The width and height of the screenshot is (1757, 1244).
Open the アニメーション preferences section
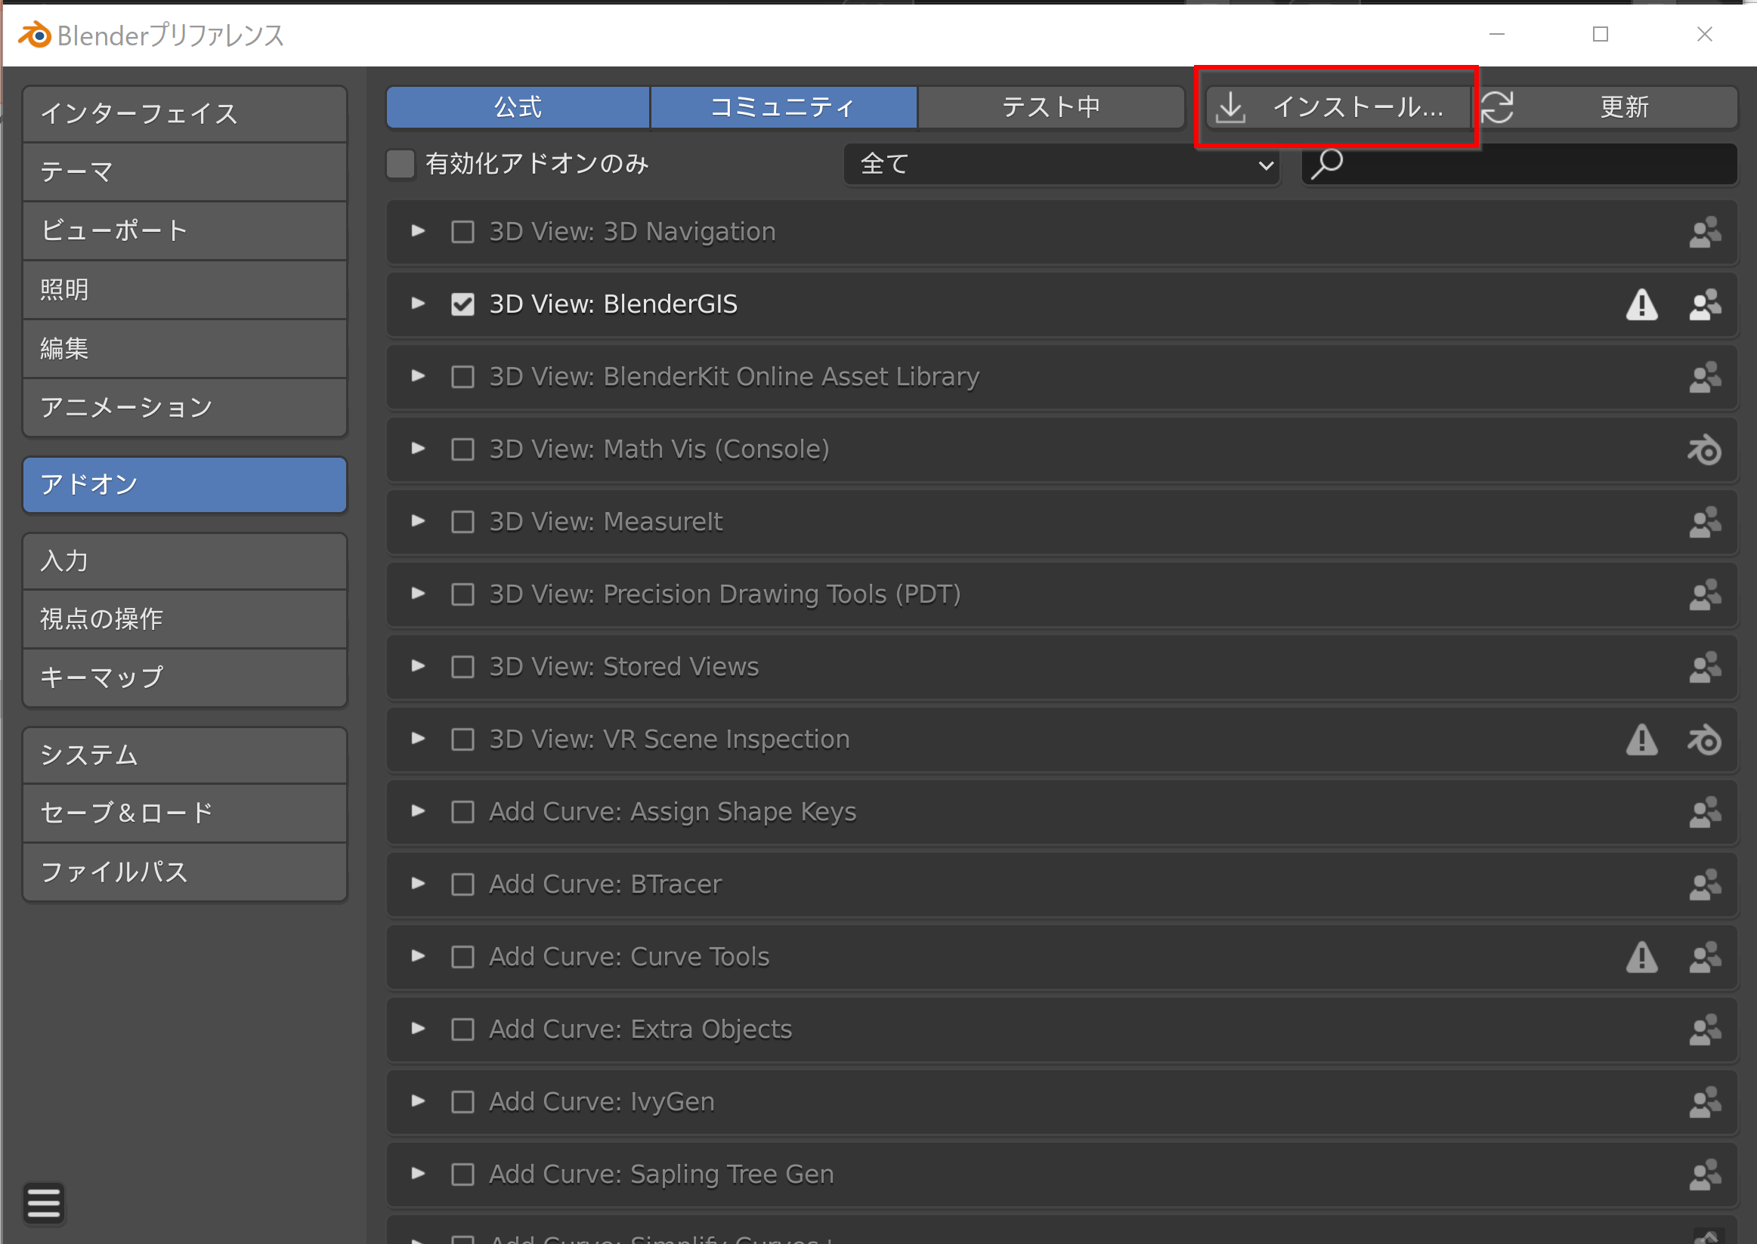184,409
